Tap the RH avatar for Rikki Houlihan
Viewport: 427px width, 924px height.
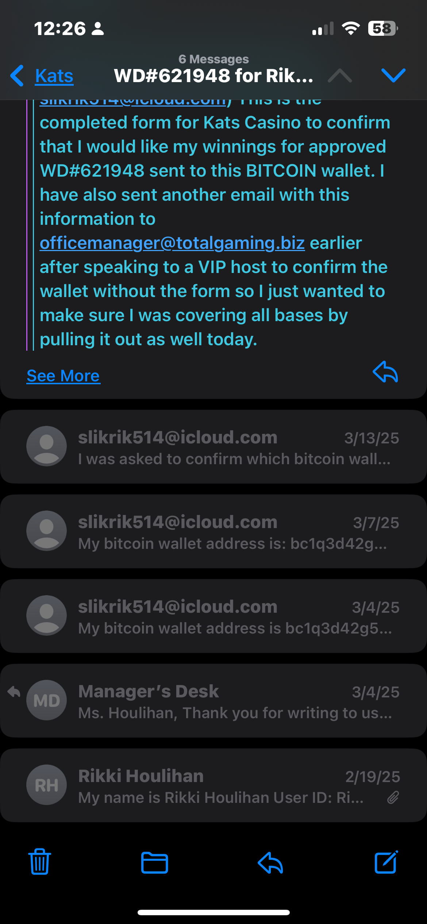(x=46, y=785)
